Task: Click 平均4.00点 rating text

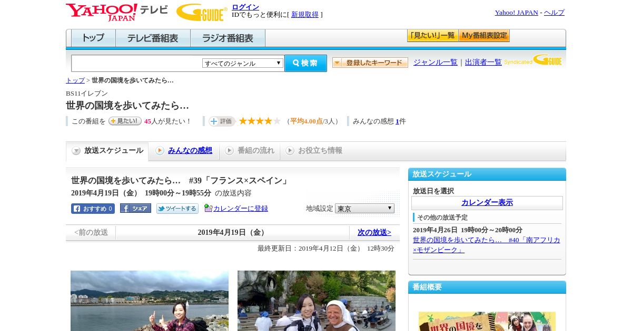Action: 307,121
